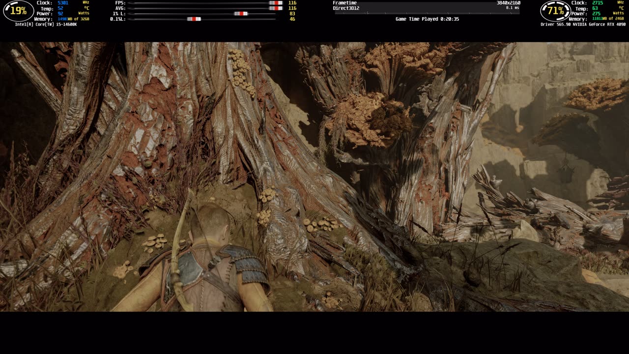Click CPU temp value 52
This screenshot has width=629, height=354.
[60, 8]
